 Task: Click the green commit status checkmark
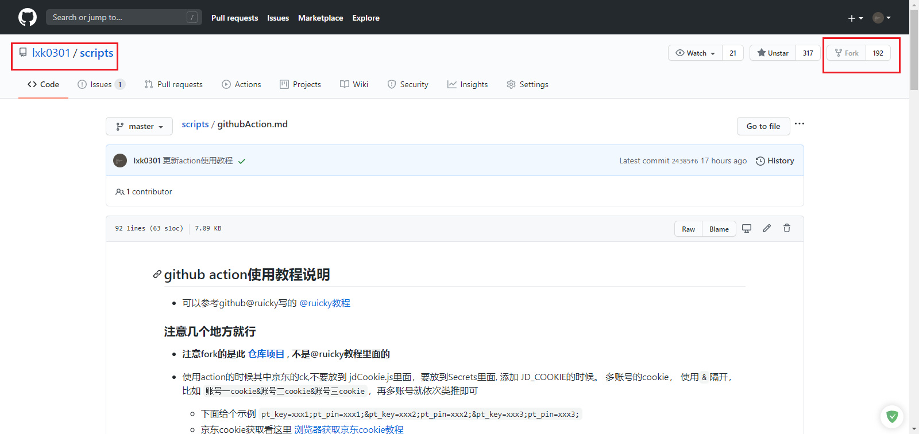pos(242,161)
